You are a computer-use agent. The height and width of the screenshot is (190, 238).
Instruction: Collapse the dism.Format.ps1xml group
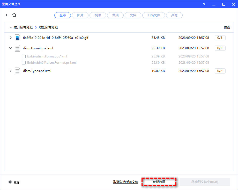tap(11, 48)
